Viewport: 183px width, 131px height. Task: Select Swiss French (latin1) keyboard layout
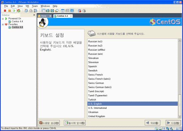(132, 79)
